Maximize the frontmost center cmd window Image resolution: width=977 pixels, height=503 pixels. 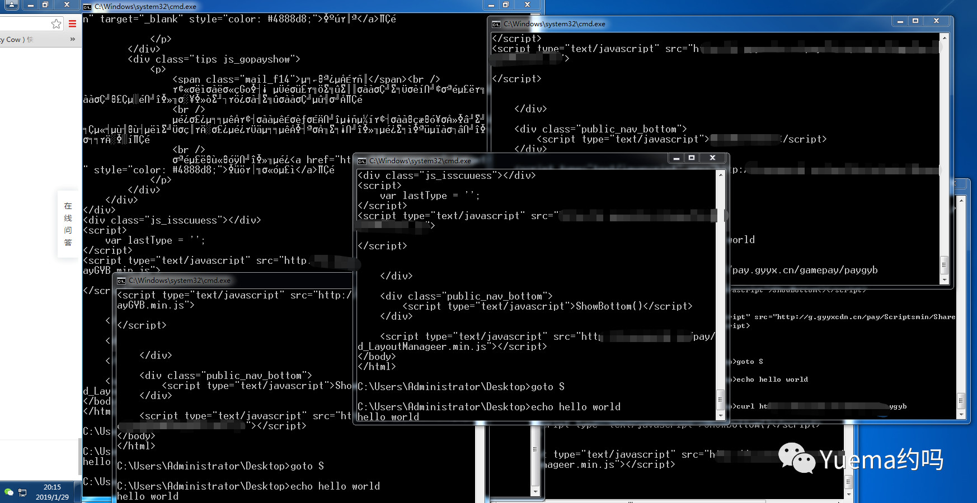(692, 158)
